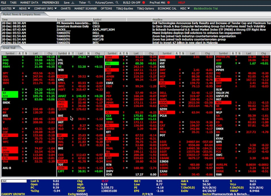The width and height of the screenshot is (271, 196).
Task: Open the FILE menu
Action: pyautogui.click(x=3, y=3)
